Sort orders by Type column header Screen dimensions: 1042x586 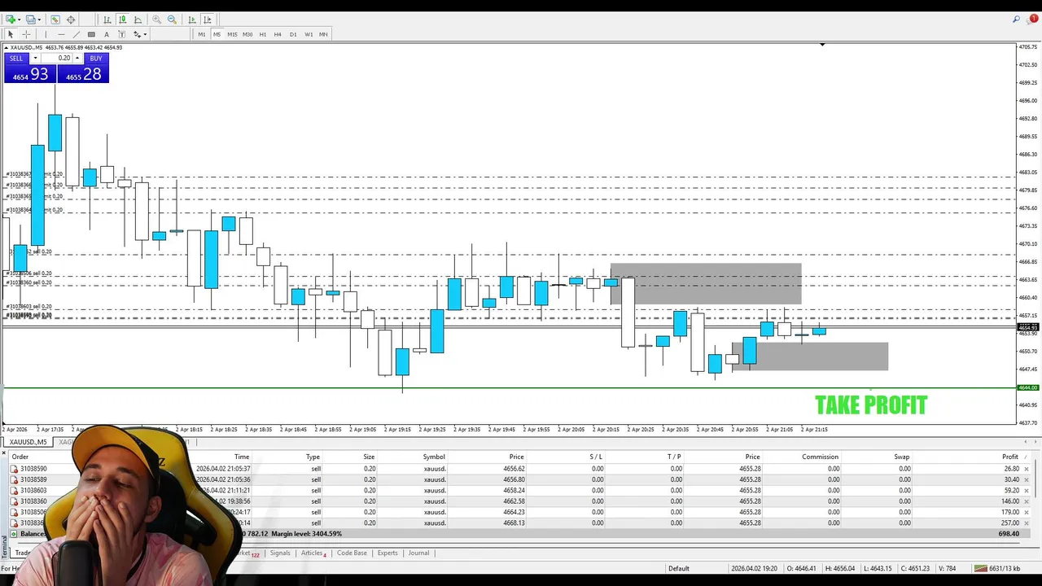(313, 457)
